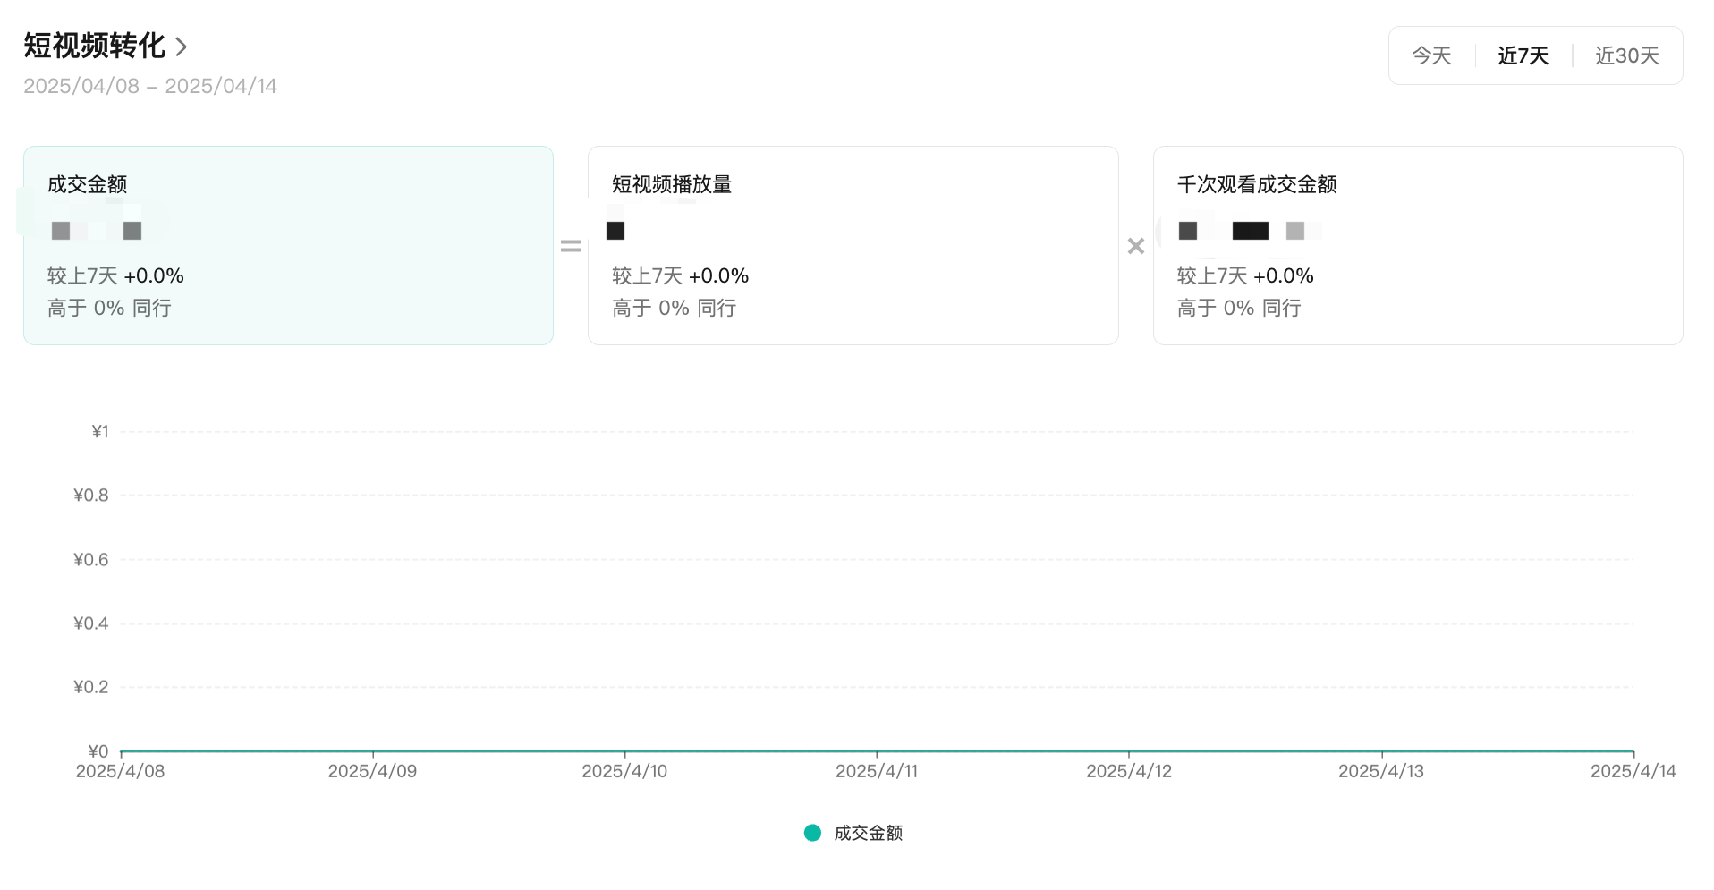Switch to the 近30天 tab
This screenshot has height=890, width=1714.
[1626, 55]
